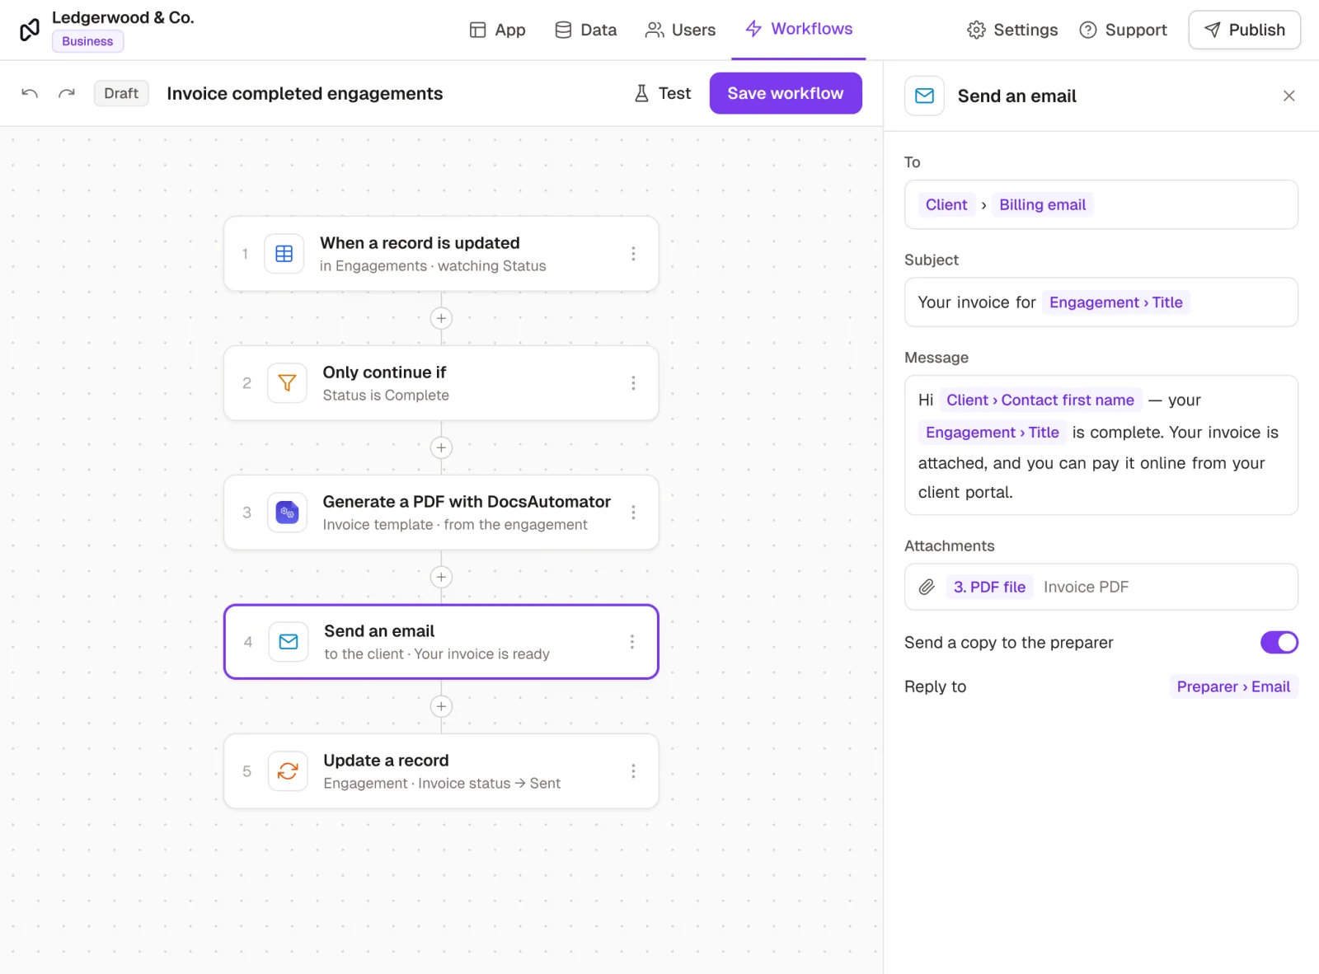1319x974 pixels.
Task: Undo the last workflow change
Action: [30, 93]
